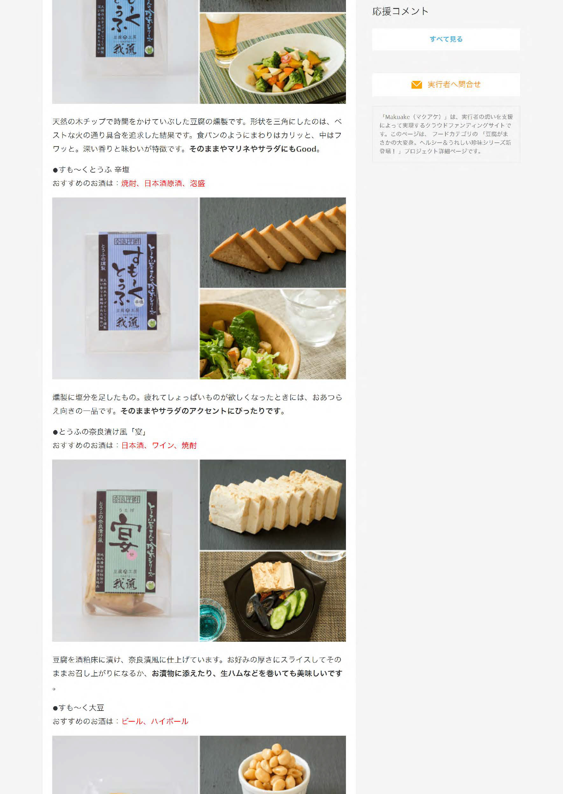The height and width of the screenshot is (794, 563).
Task: Open the tofu salad in wooden bowl photo
Action: 272,334
